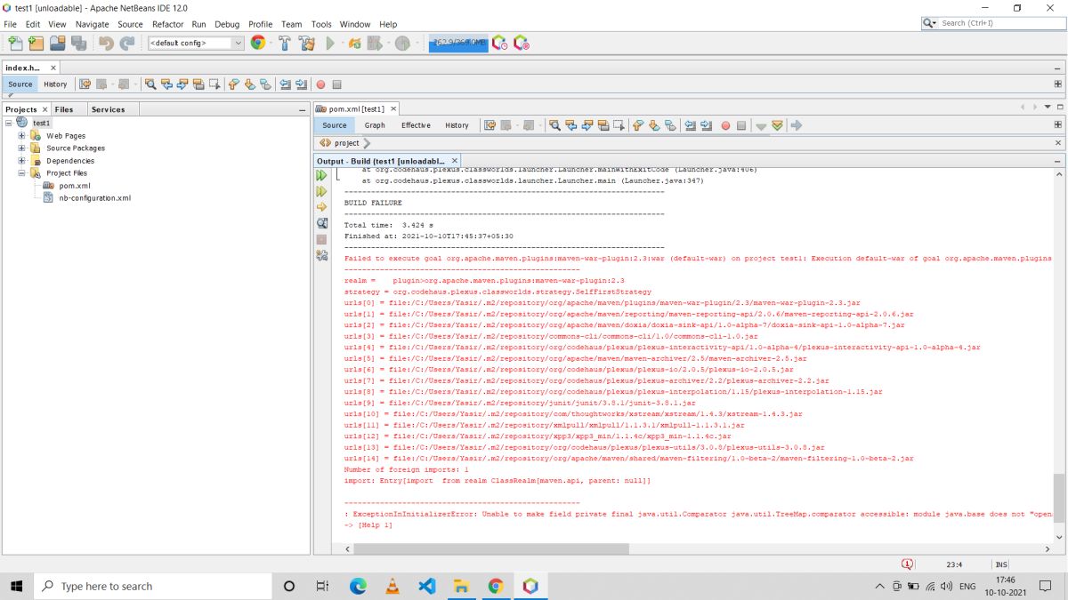This screenshot has width=1068, height=600.
Task: Click in the Search (Ctrl+I) field
Action: tap(1001, 22)
